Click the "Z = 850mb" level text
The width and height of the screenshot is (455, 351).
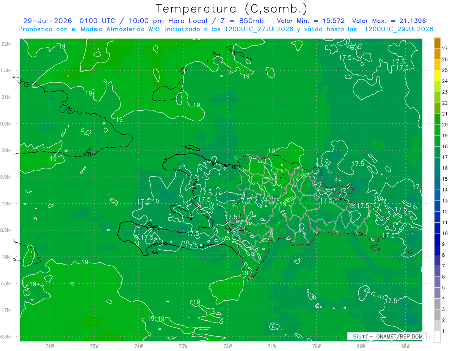coord(242,21)
